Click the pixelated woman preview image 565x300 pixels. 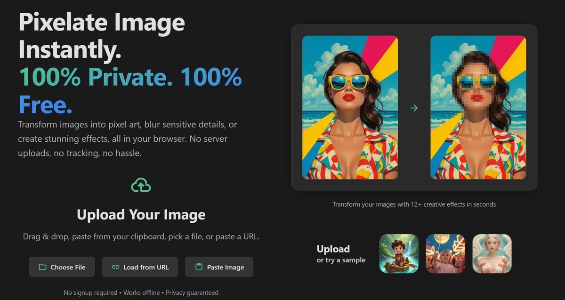click(x=478, y=107)
